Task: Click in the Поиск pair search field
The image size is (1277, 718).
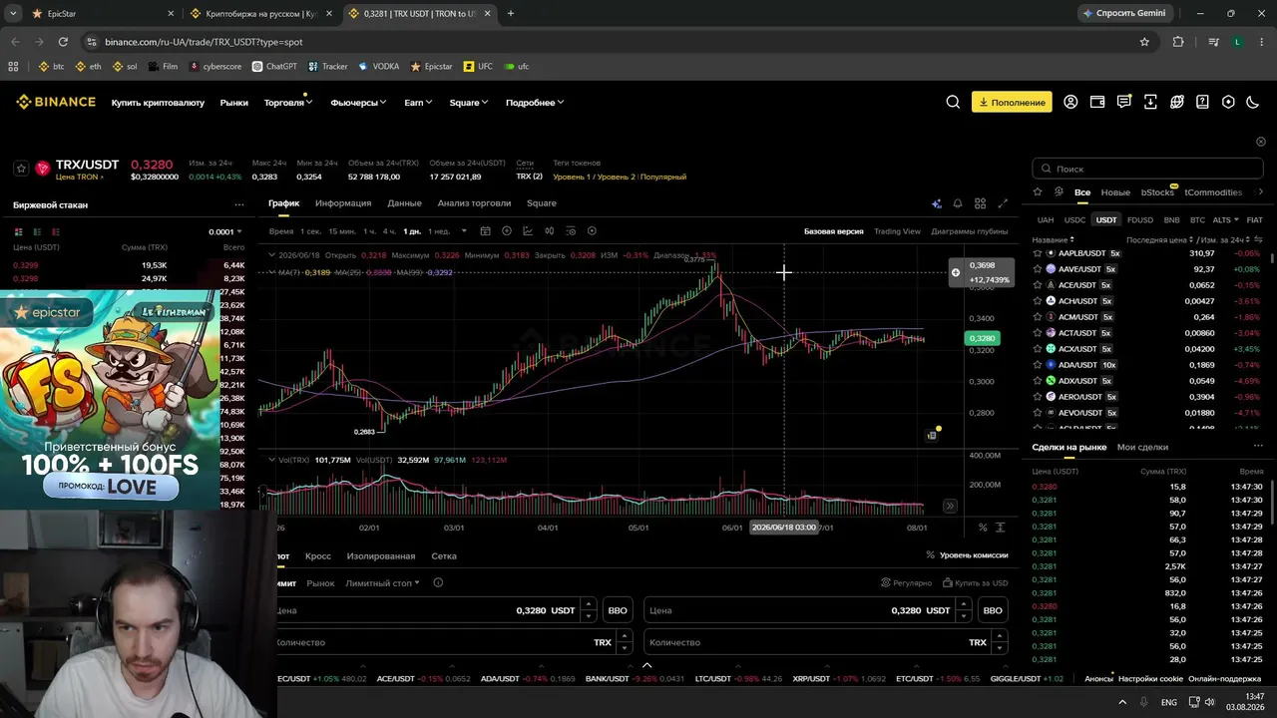Action: tap(1147, 169)
